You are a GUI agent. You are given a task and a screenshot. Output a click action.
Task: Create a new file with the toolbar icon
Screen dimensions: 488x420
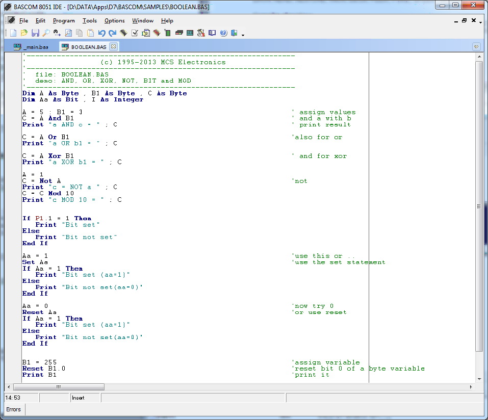(x=13, y=33)
